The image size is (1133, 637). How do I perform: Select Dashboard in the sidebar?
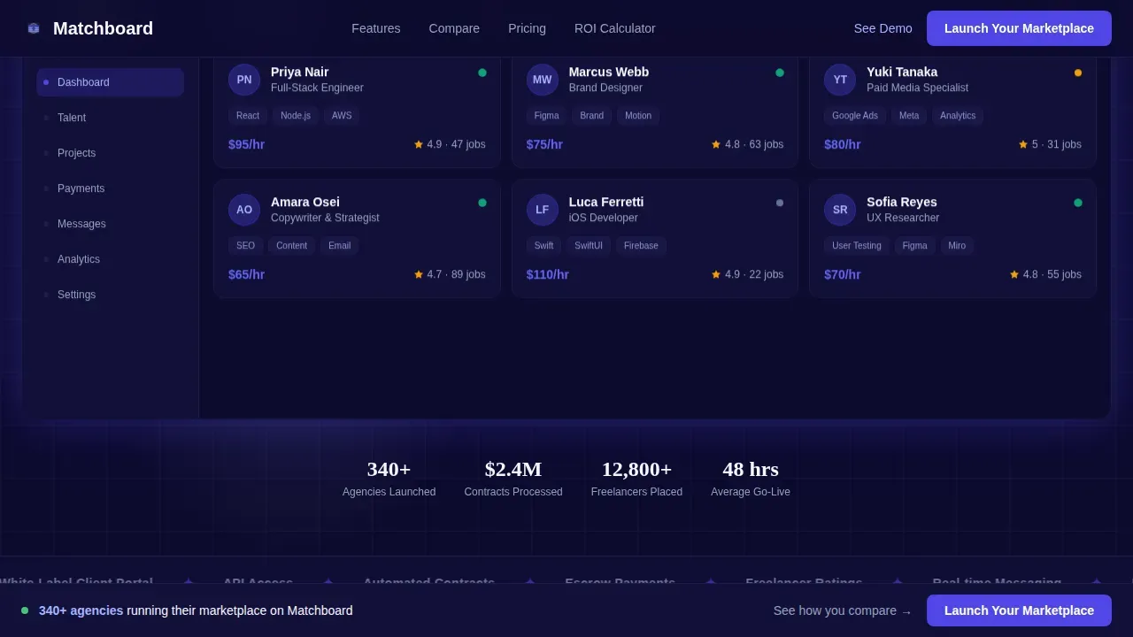coord(111,82)
